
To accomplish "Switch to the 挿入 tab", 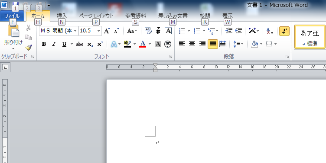I will point(62,16).
